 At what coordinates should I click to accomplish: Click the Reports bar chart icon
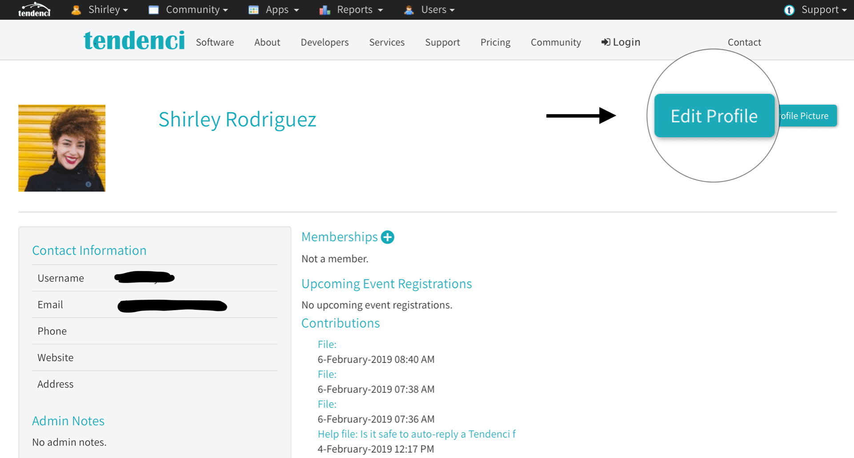click(325, 10)
